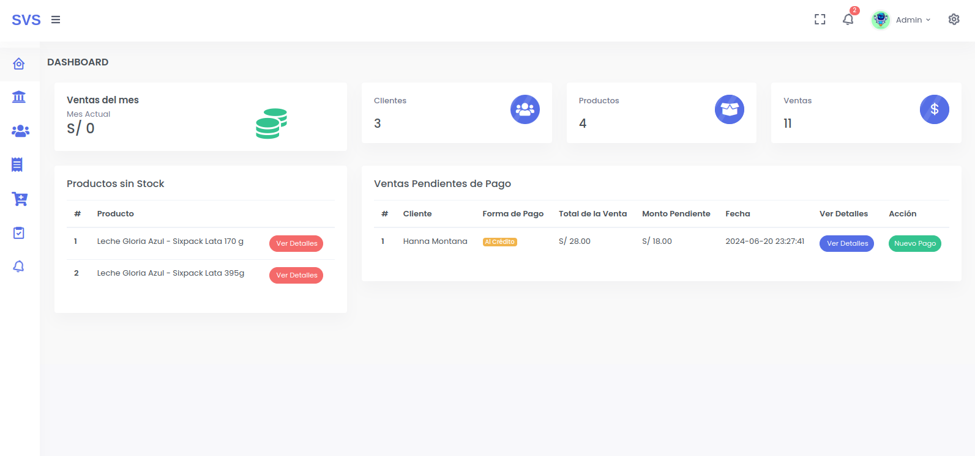This screenshot has height=456, width=975.
Task: Open the bank building sidebar icon
Action: click(x=19, y=97)
